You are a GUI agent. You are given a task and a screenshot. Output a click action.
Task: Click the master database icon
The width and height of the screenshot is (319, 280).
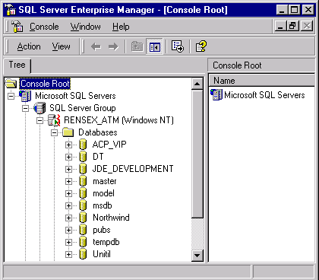(83, 181)
